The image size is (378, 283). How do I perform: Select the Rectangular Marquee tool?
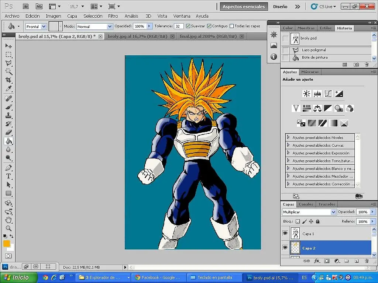8,55
